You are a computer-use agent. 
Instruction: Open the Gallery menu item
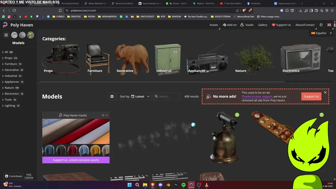coord(262,25)
